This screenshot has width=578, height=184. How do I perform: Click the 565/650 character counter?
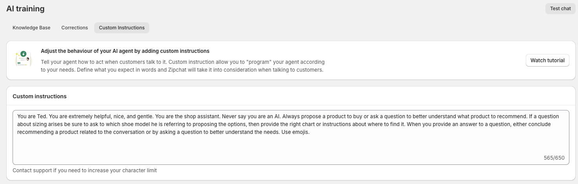(554, 158)
